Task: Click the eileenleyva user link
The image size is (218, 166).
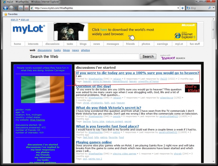Action: tap(166, 98)
